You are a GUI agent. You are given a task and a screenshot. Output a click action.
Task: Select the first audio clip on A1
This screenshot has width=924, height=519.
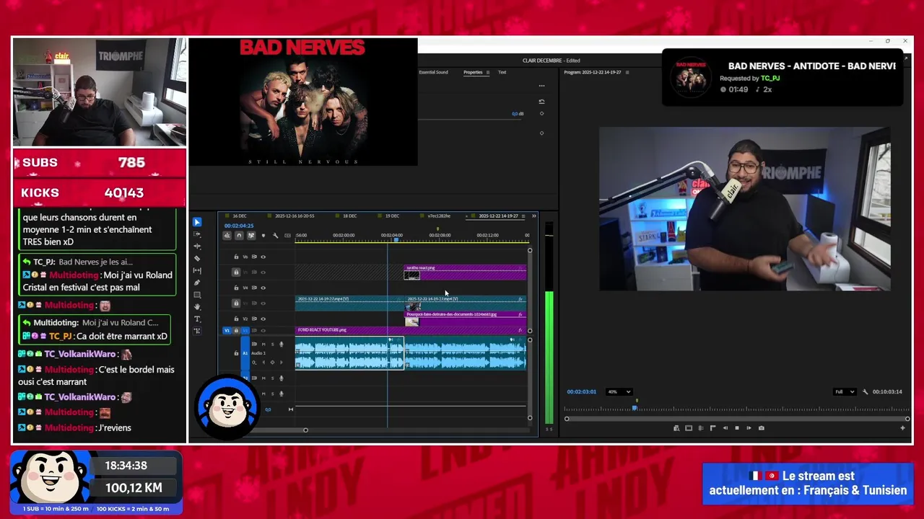pyautogui.click(x=349, y=354)
